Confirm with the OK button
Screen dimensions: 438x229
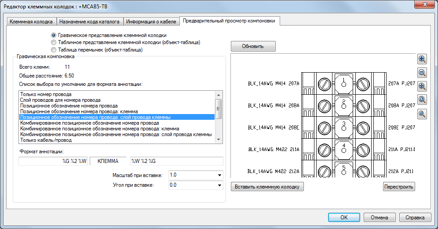click(344, 218)
